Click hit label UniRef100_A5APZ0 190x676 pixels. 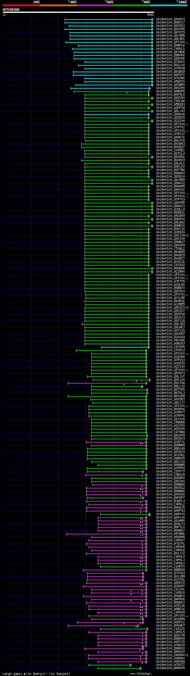[x=170, y=81]
